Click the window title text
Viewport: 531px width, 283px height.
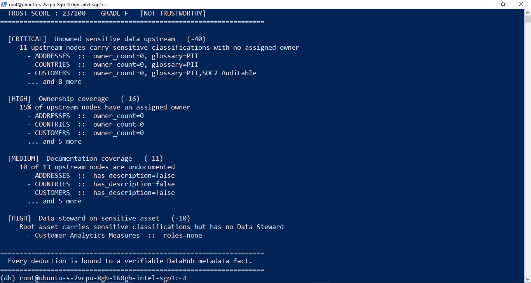click(58, 4)
